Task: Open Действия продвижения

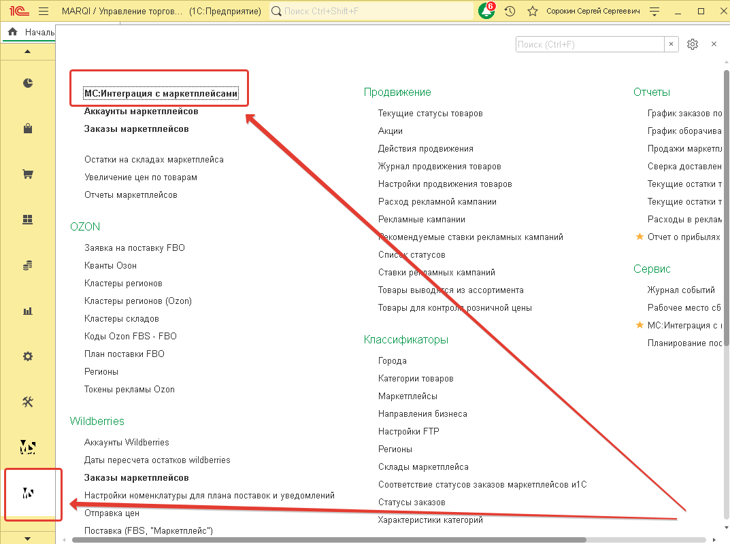Action: pos(425,148)
